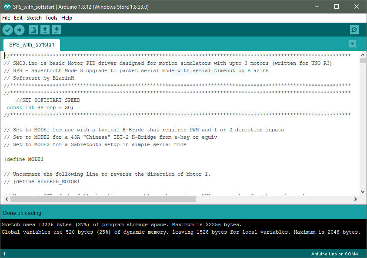Click the '#define MODE3' line
Screen dimensions: 367x258
point(23,159)
